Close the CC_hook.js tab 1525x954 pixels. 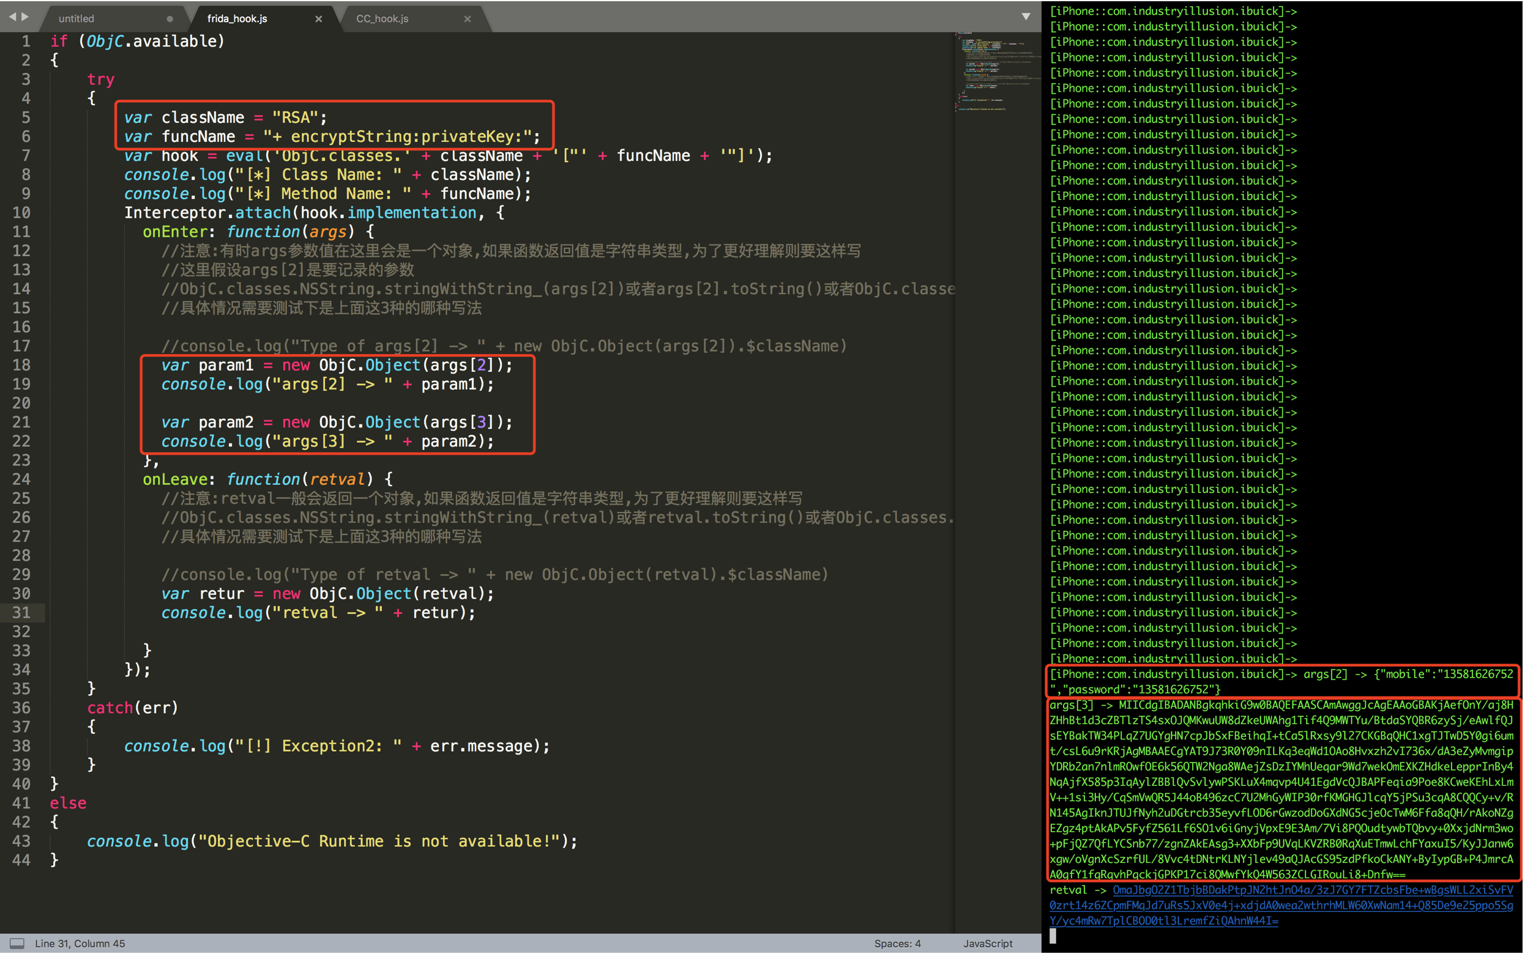(x=468, y=19)
